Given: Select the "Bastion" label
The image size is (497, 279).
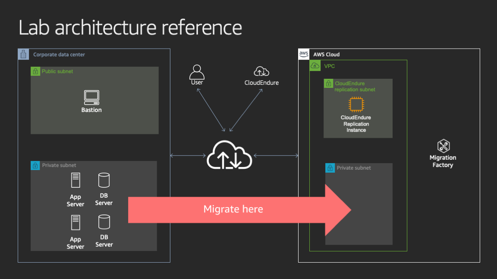Looking at the screenshot, I should pos(91,110).
